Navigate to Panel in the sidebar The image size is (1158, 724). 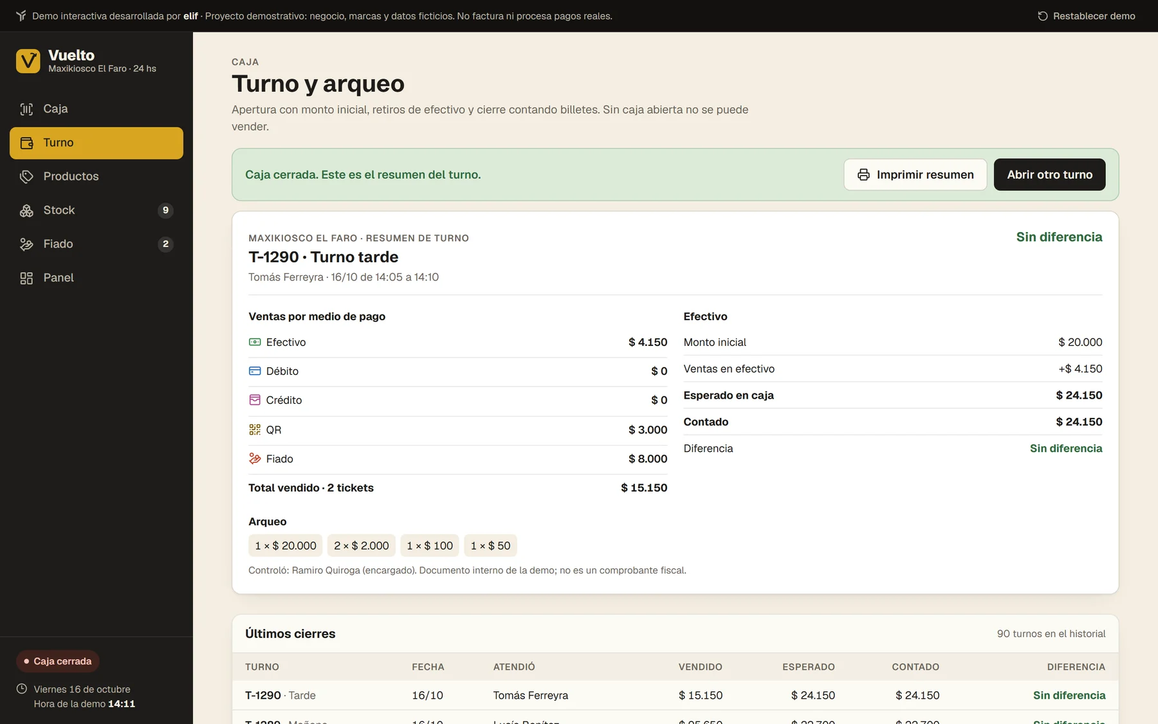click(x=96, y=278)
